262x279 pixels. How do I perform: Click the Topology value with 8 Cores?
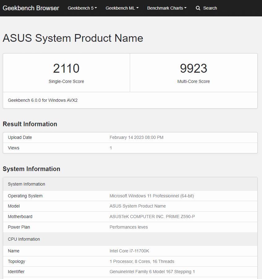(142, 261)
